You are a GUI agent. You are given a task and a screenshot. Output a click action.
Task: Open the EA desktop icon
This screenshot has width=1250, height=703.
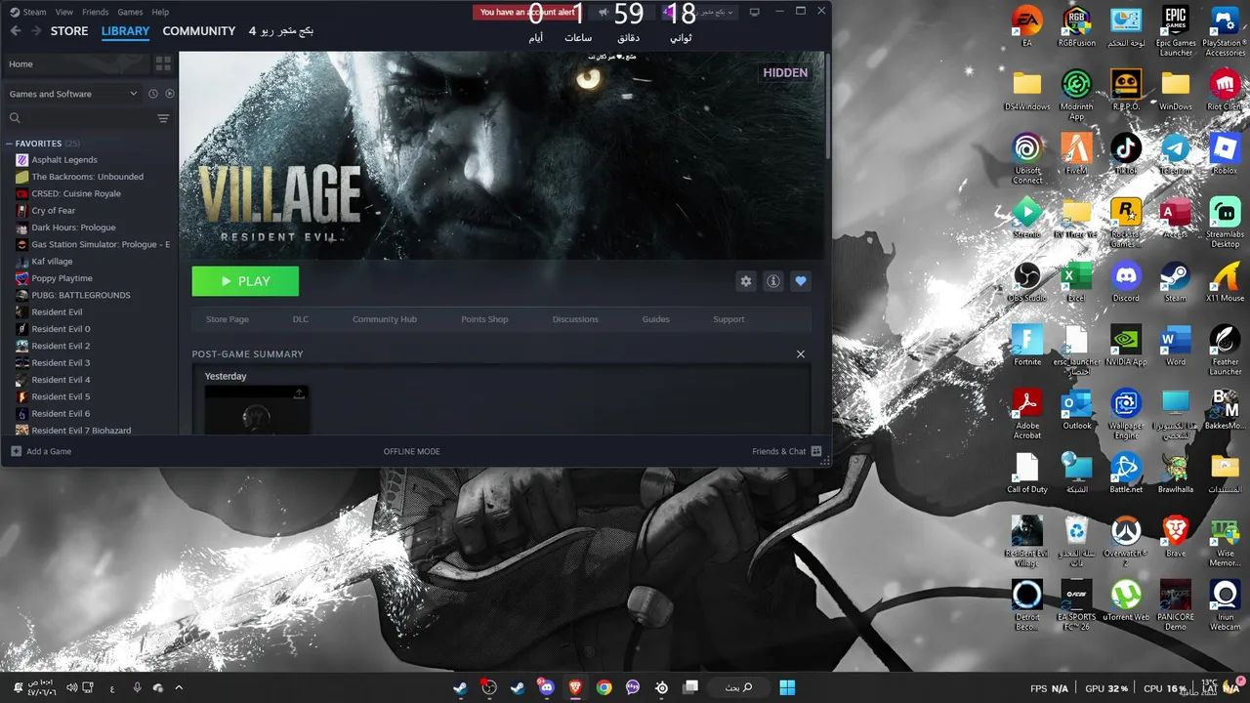point(1027,26)
